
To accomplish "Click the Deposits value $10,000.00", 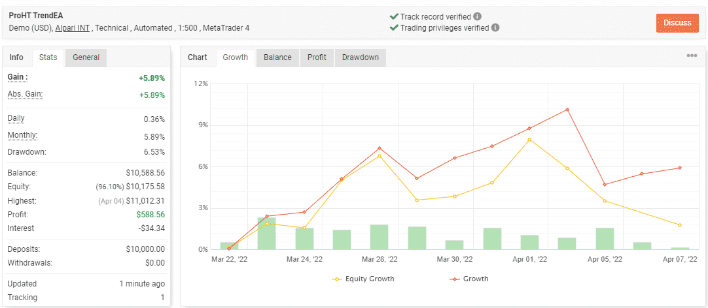I will coord(145,249).
